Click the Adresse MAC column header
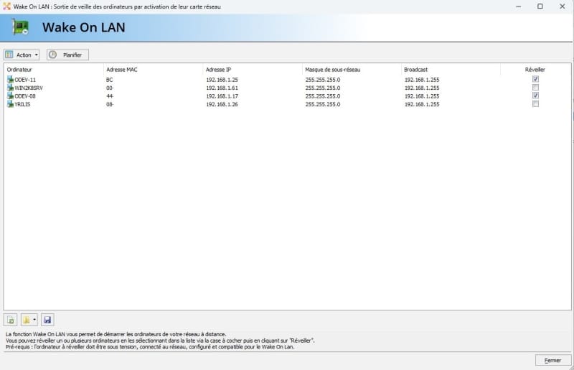574x370 pixels. (x=121, y=70)
